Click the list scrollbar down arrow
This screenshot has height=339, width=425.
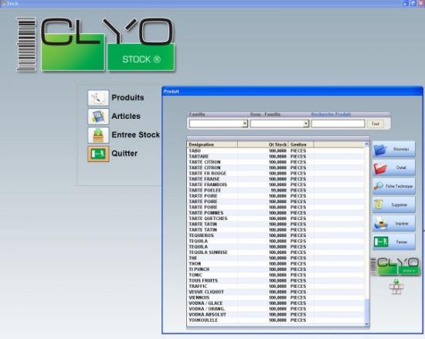pyautogui.click(x=367, y=324)
